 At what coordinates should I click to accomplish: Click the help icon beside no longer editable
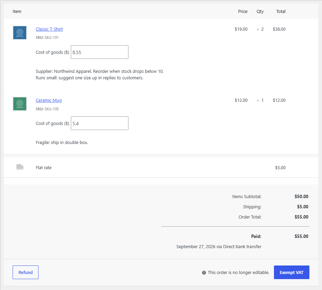(204, 273)
